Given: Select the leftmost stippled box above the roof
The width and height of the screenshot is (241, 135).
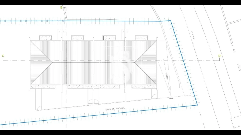Looking at the screenshot, I should coord(45,38).
